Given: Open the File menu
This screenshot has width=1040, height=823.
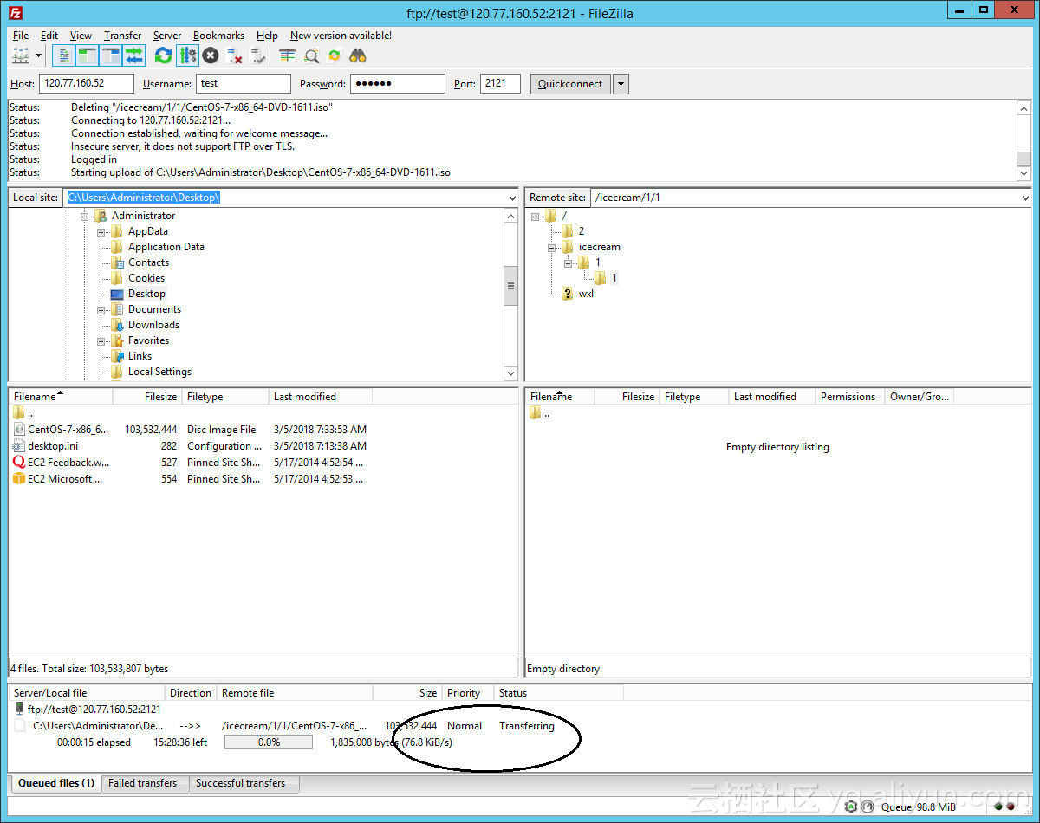Looking at the screenshot, I should pos(21,36).
